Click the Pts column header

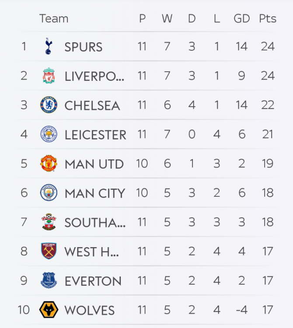268,19
